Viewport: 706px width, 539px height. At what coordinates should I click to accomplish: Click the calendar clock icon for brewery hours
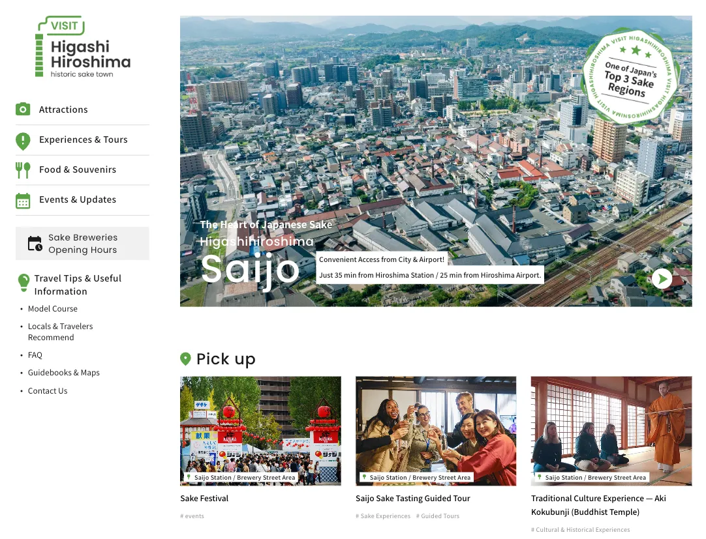tap(35, 244)
